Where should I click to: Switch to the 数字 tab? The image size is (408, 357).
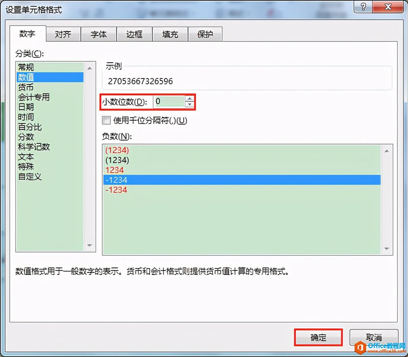pos(27,34)
